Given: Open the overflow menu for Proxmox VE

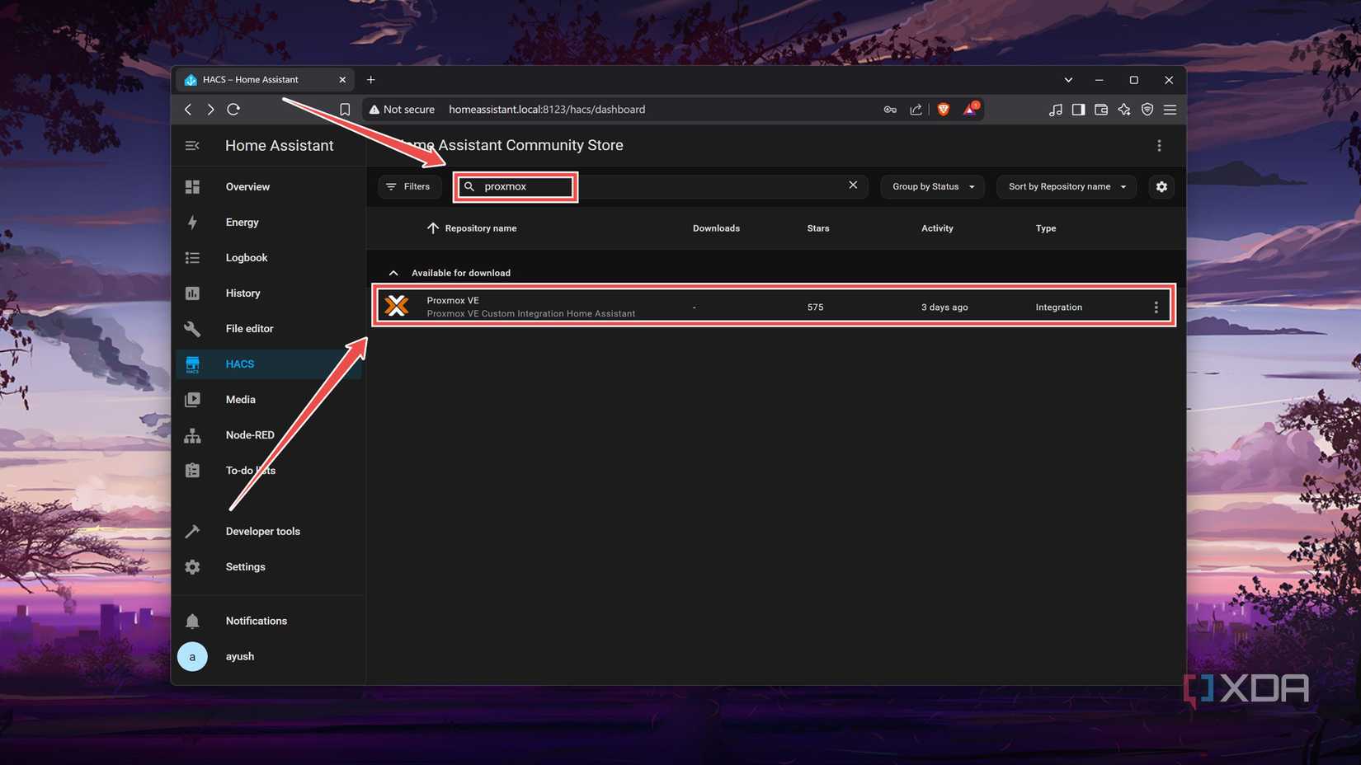Looking at the screenshot, I should pos(1155,306).
